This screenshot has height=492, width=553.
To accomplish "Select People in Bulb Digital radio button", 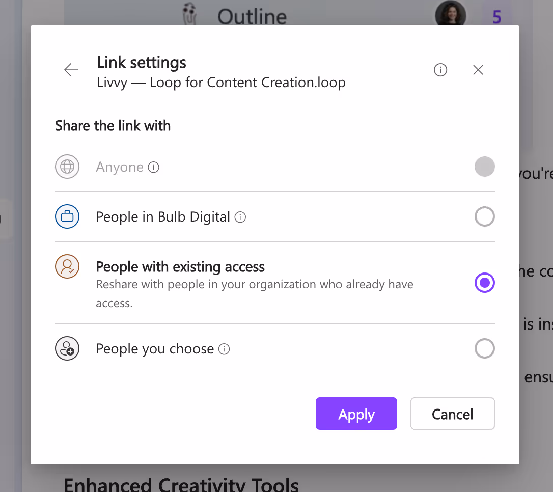I will 485,216.
